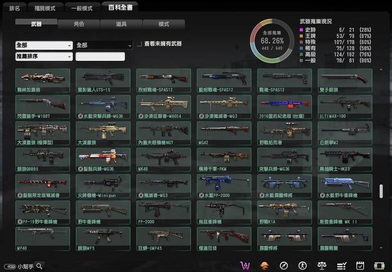Select the 雙子銀狼 weapon card
Screen dimensions: 392x272
(345, 81)
